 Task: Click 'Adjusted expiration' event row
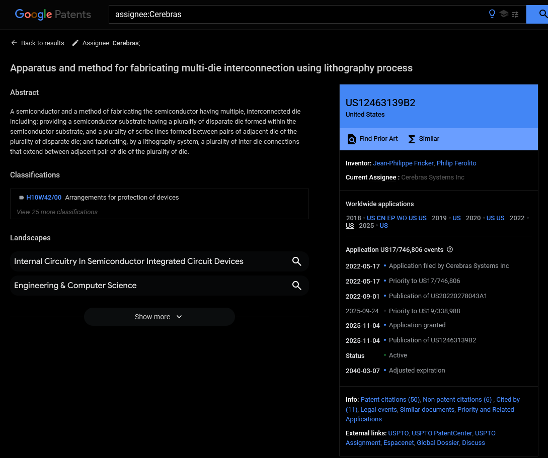coord(395,371)
